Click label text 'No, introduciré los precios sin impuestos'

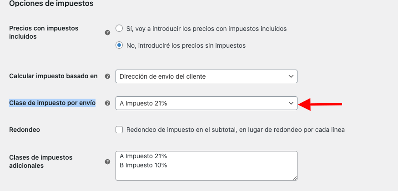pos(186,45)
